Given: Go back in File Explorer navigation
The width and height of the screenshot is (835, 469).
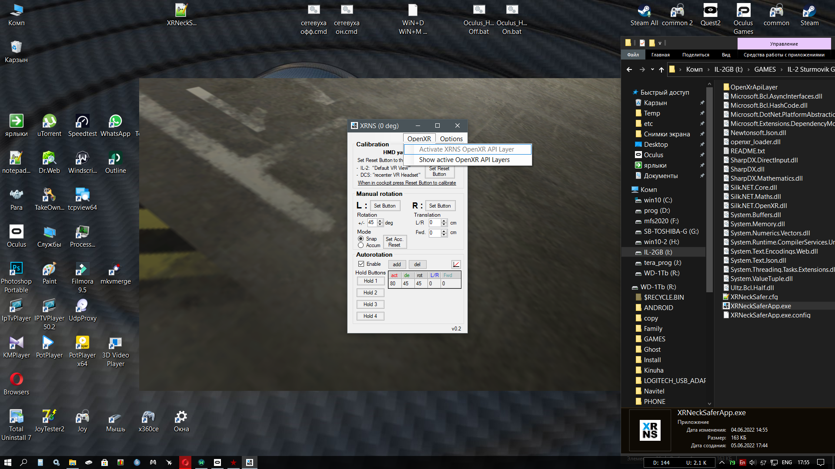Looking at the screenshot, I should tap(629, 69).
